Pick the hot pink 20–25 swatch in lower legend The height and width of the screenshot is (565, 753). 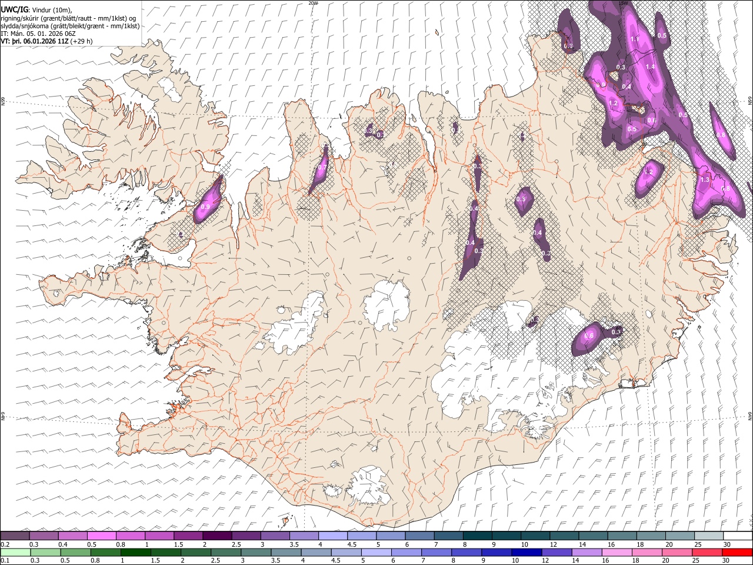point(676,552)
